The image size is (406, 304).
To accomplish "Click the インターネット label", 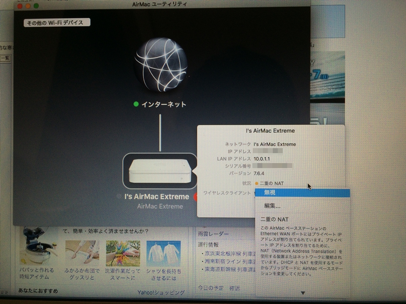I will pyautogui.click(x=164, y=104).
